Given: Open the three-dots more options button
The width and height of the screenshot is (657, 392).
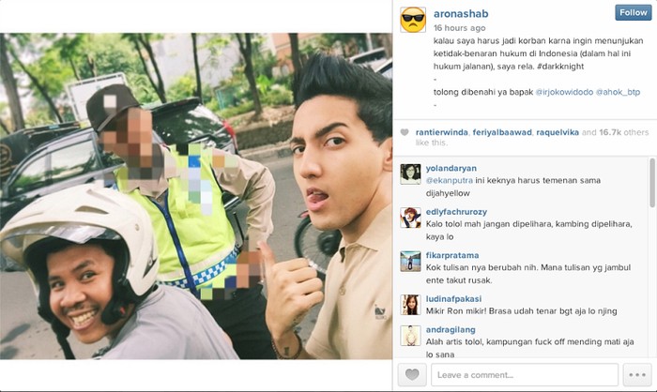Looking at the screenshot, I should (637, 374).
